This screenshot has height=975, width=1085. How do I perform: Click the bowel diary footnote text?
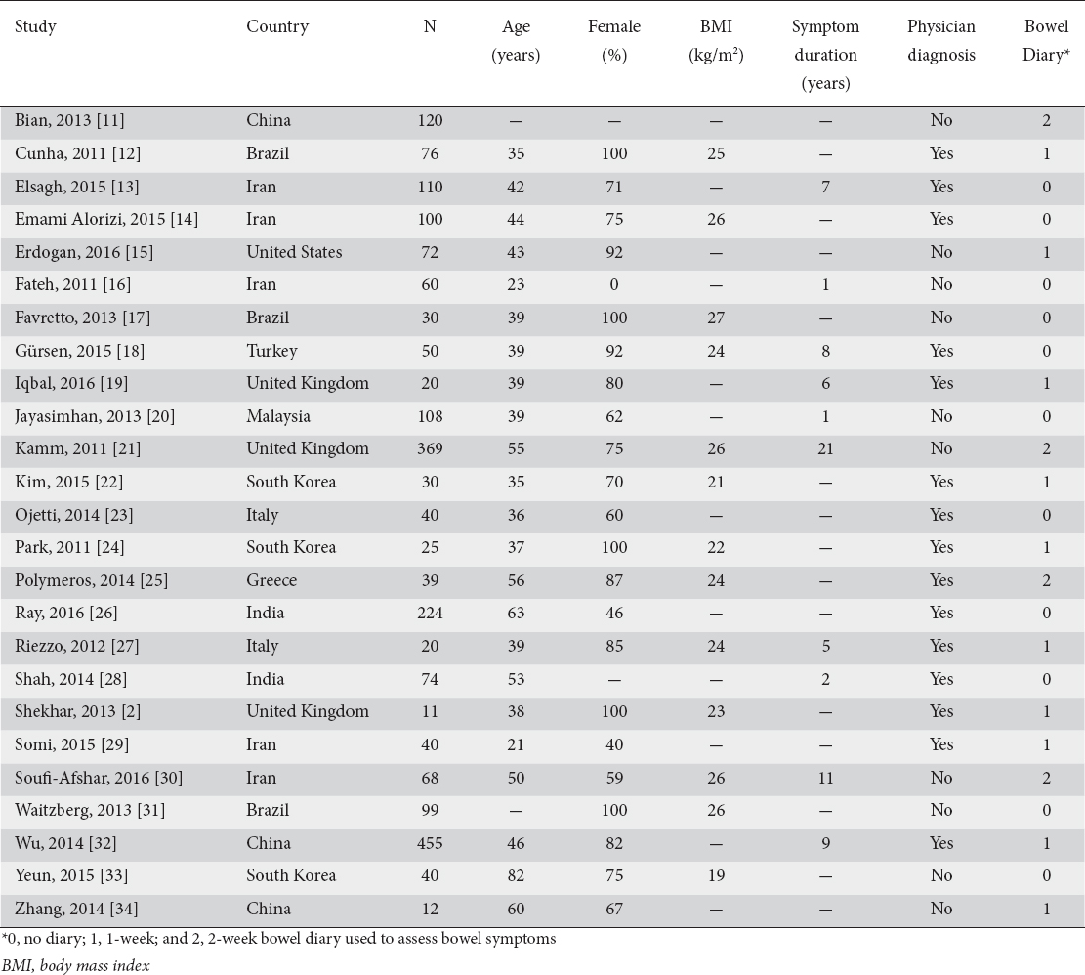[x=279, y=939]
